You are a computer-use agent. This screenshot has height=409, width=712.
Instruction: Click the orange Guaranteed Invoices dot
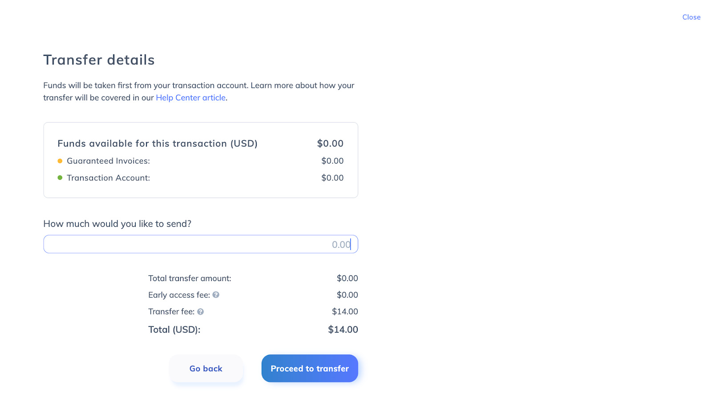(60, 161)
